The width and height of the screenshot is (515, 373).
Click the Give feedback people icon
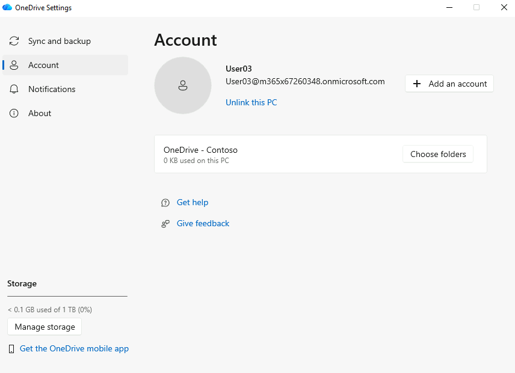pyautogui.click(x=165, y=224)
